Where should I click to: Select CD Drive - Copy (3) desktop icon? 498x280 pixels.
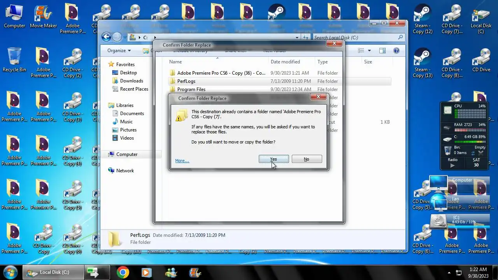click(73, 107)
